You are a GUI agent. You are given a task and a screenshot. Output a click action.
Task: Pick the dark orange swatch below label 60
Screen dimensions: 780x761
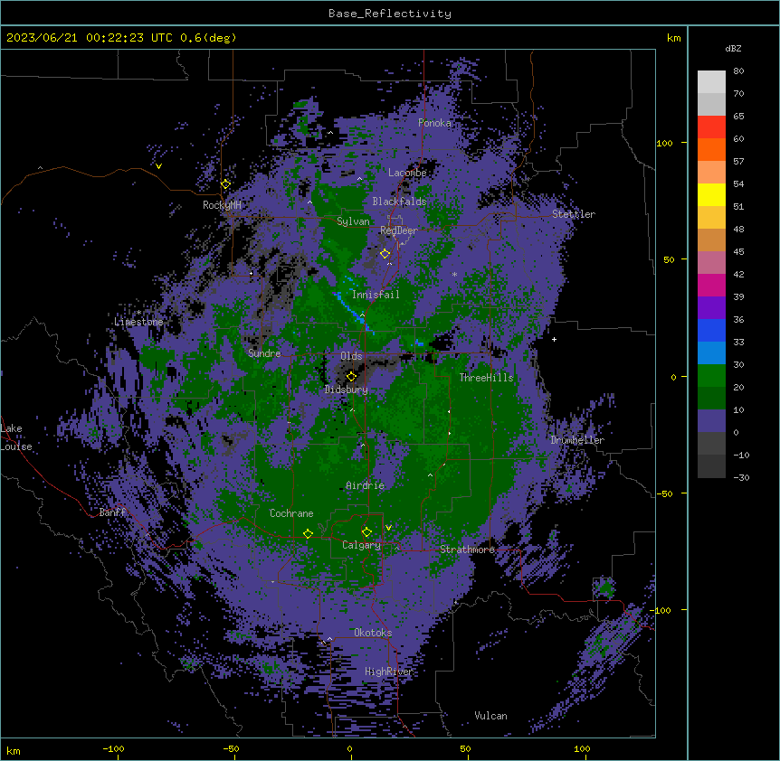pyautogui.click(x=711, y=149)
